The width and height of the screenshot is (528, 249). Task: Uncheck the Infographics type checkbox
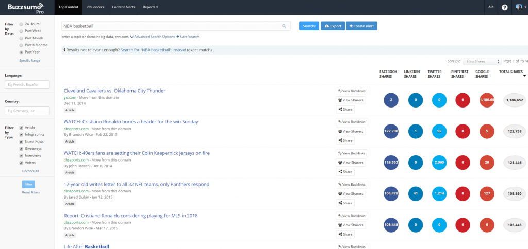21,134
